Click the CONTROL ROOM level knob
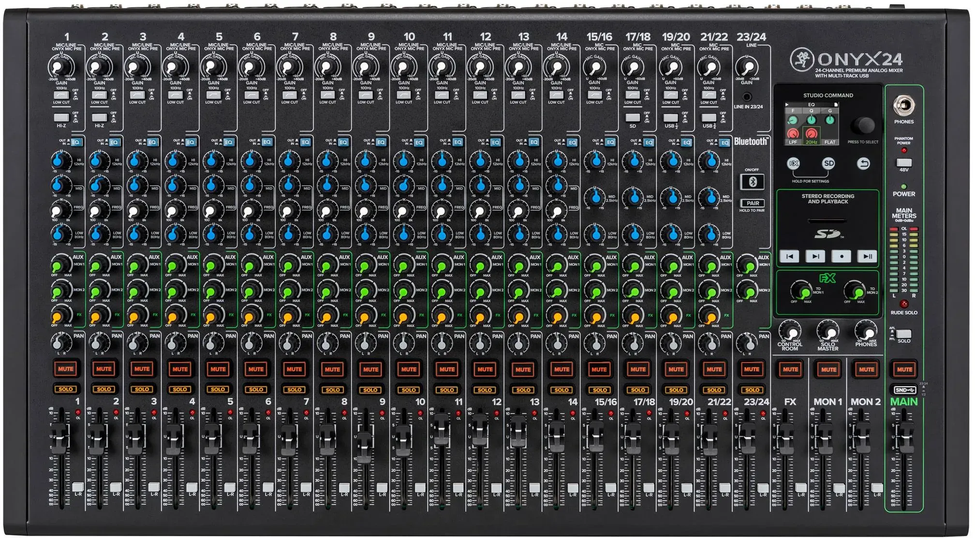This screenshot has height=538, width=975. tap(790, 333)
